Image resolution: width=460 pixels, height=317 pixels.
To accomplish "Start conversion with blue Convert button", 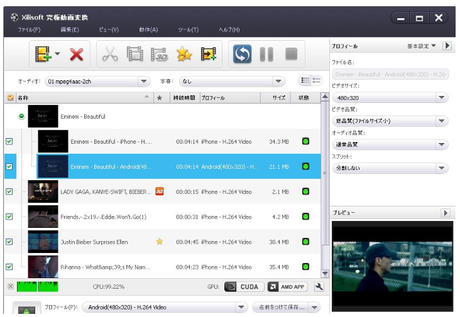I will [242, 54].
